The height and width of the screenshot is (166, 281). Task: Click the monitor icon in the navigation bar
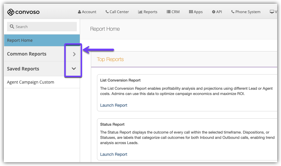(272, 12)
